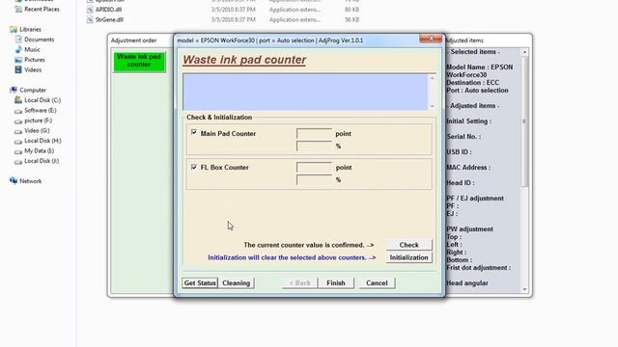Click 'USB ID :' label
Screen dimensions: 618x347
(459, 152)
